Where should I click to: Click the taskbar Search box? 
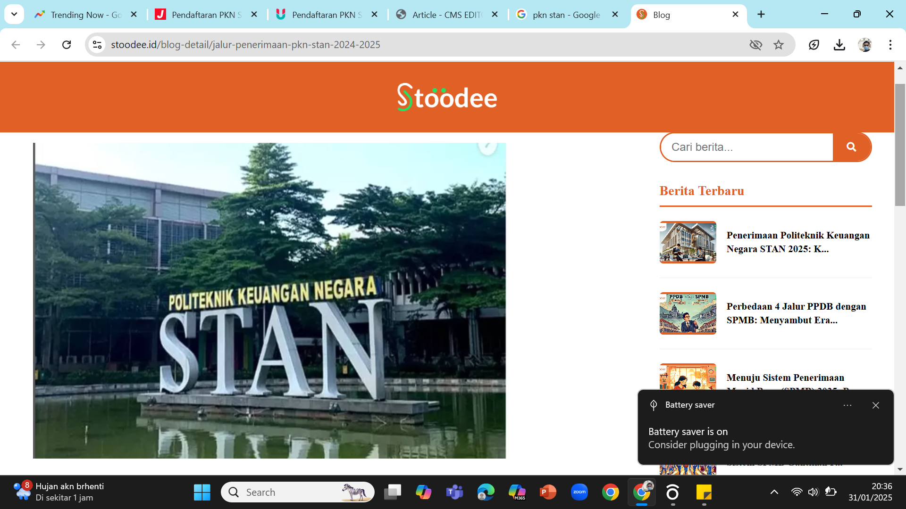coord(297,493)
